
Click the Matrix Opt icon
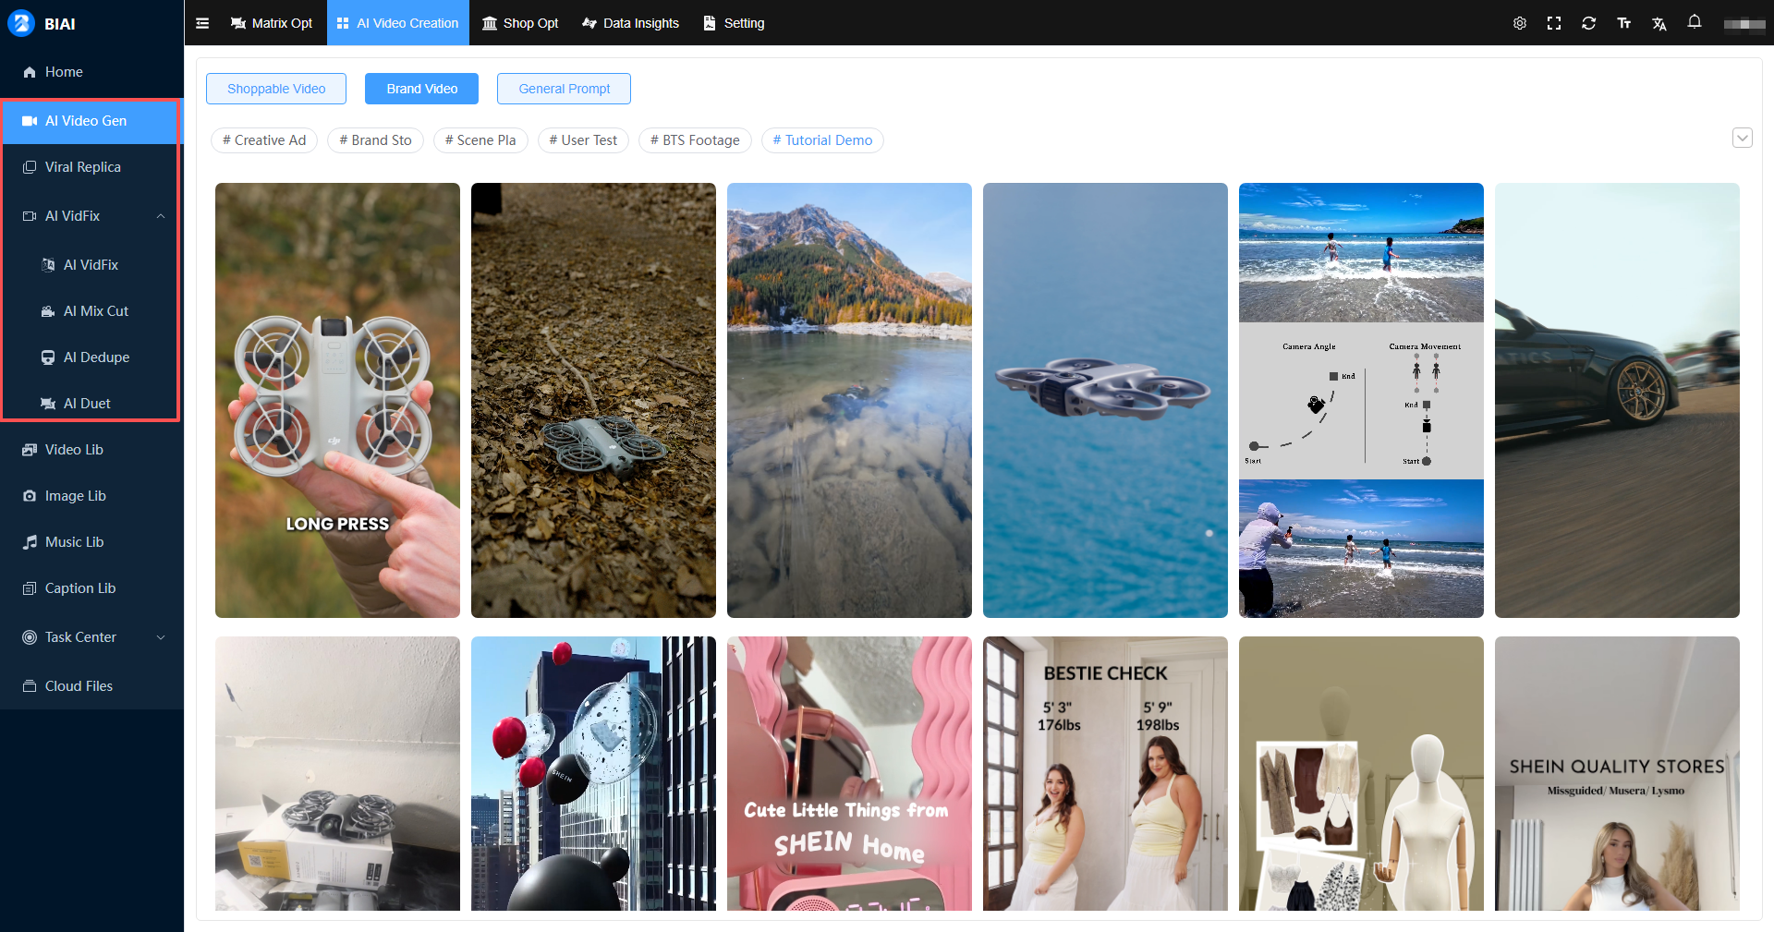[x=238, y=23]
